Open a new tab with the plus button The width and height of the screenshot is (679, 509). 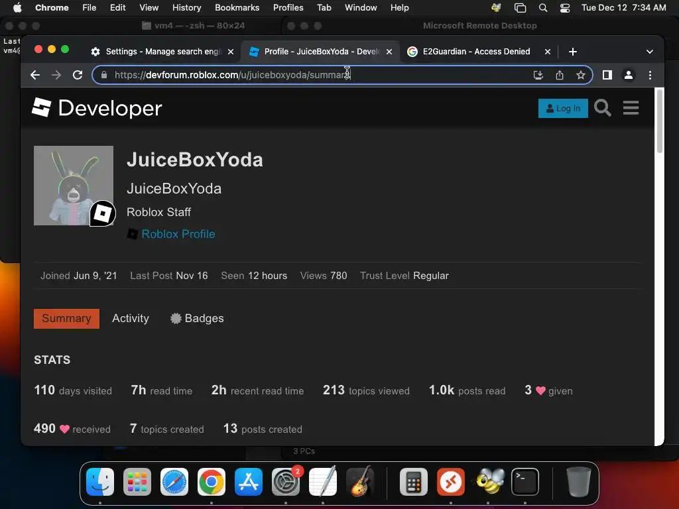[x=572, y=52]
